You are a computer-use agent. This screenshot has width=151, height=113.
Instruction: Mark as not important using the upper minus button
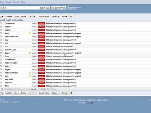click(x=34, y=17)
